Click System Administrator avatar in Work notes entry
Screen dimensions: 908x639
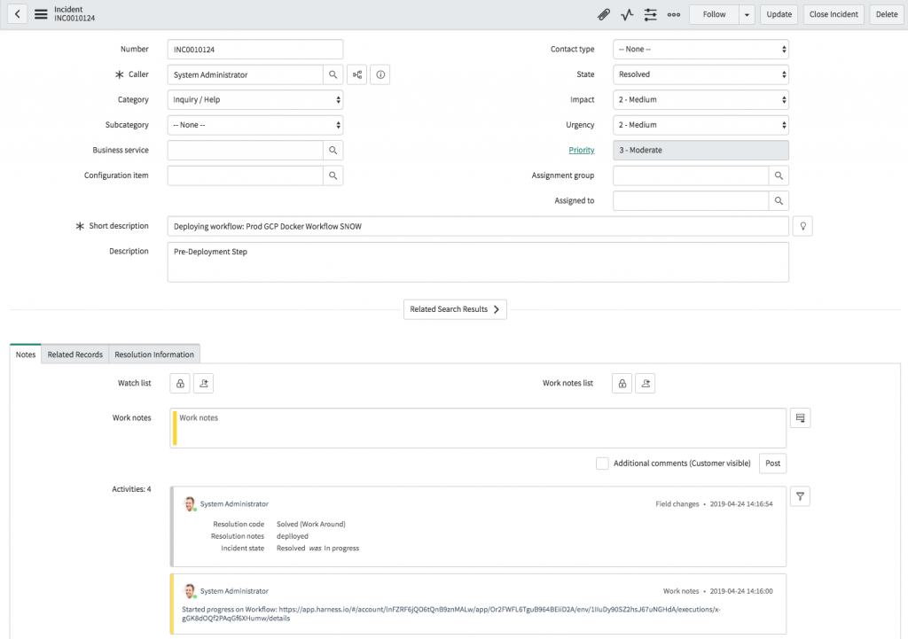coord(190,591)
